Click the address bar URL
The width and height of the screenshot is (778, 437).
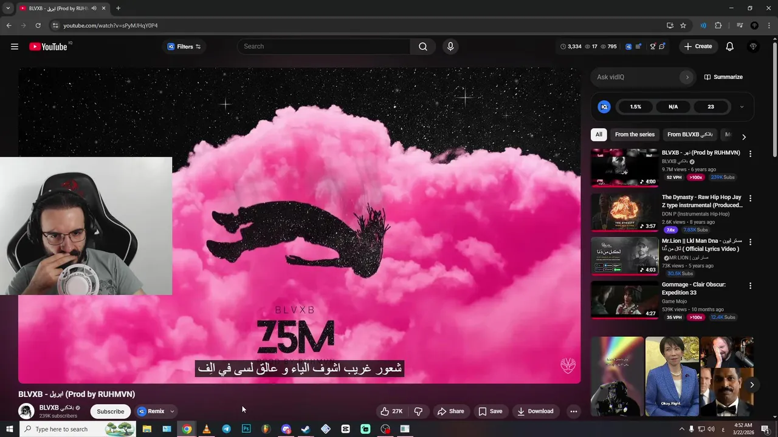[x=111, y=25]
